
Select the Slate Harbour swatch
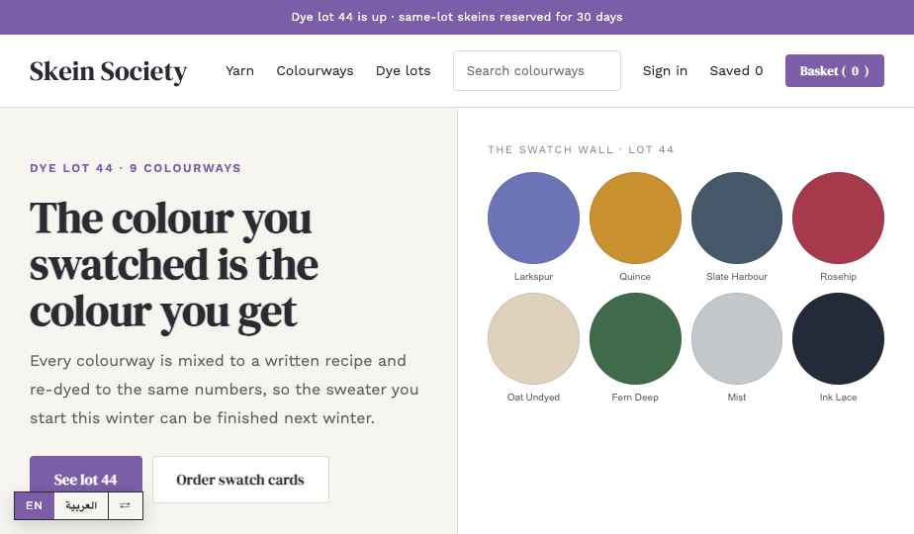pyautogui.click(x=737, y=218)
